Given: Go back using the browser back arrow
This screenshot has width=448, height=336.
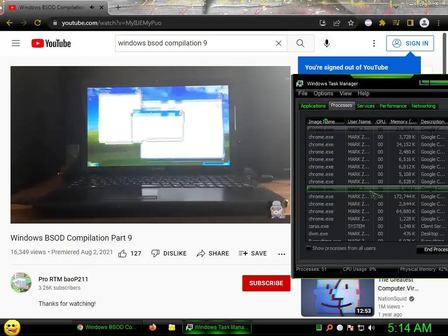Looking at the screenshot, I should click(10, 23).
